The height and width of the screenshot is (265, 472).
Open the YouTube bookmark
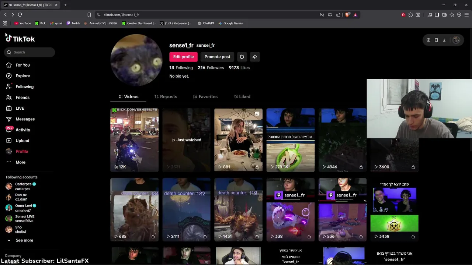(22, 23)
